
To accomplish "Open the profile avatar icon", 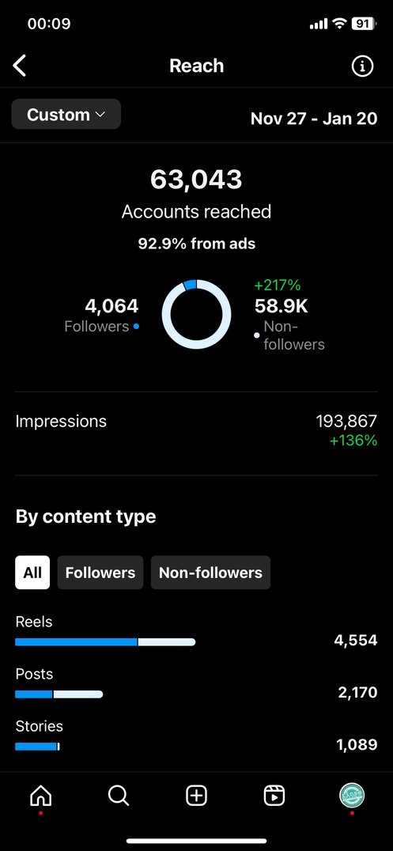I will click(x=352, y=796).
